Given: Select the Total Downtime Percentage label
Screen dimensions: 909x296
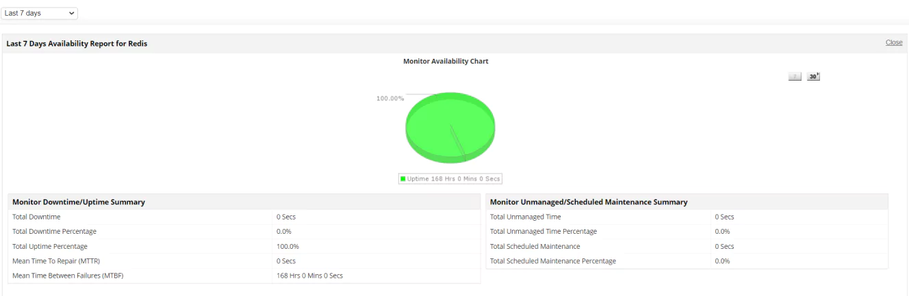Looking at the screenshot, I should click(x=54, y=232).
